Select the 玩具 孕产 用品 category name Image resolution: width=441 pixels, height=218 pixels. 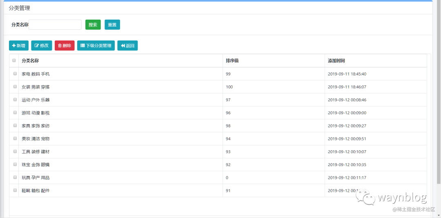pos(36,178)
